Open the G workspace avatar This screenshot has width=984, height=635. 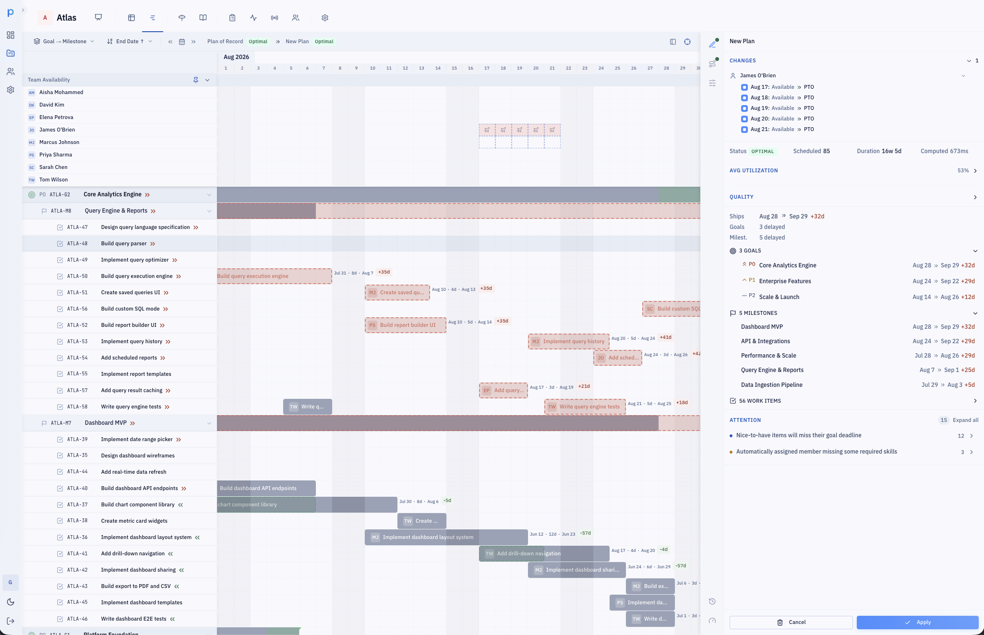tap(11, 582)
